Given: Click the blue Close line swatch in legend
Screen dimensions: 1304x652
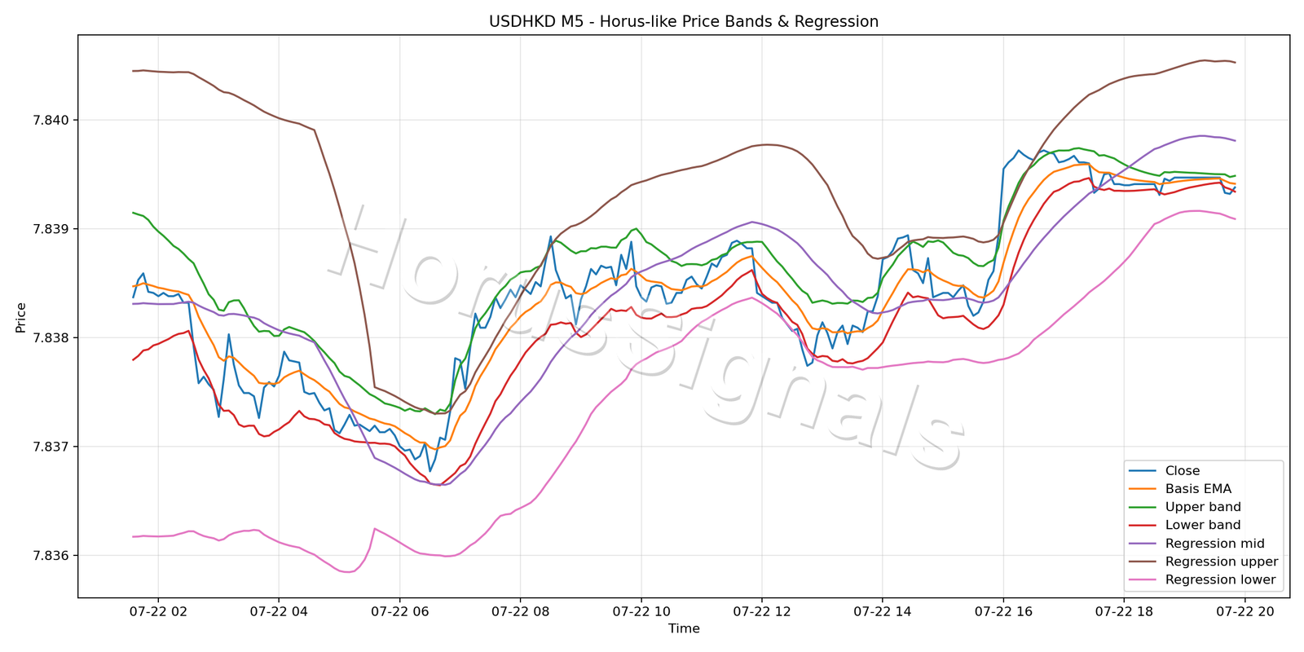Looking at the screenshot, I should pyautogui.click(x=1143, y=471).
